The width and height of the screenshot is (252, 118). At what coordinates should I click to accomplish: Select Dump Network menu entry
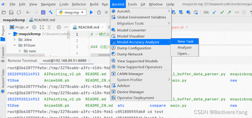tap(141, 54)
